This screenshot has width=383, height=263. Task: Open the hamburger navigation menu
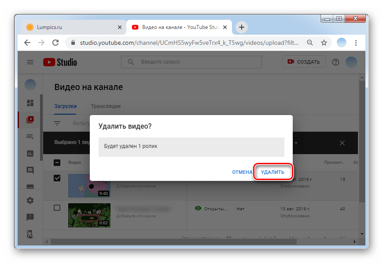30,62
